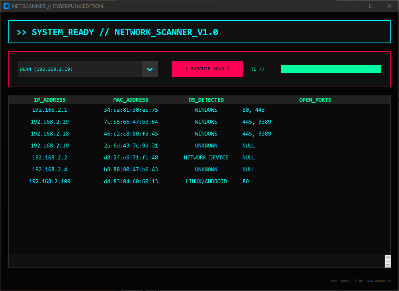Maximize the NET.SCANNER window
Screen dimensions: 399x291
[x=371, y=6]
